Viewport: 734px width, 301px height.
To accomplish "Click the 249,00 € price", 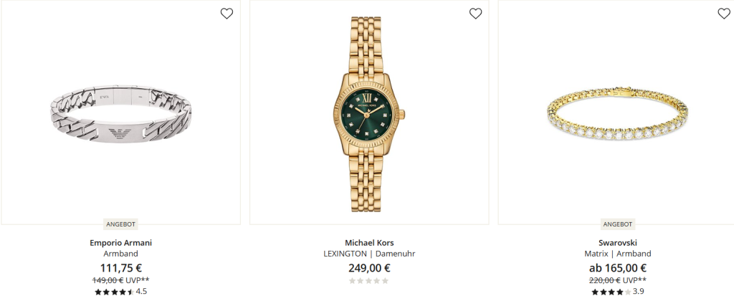I will pos(369,268).
